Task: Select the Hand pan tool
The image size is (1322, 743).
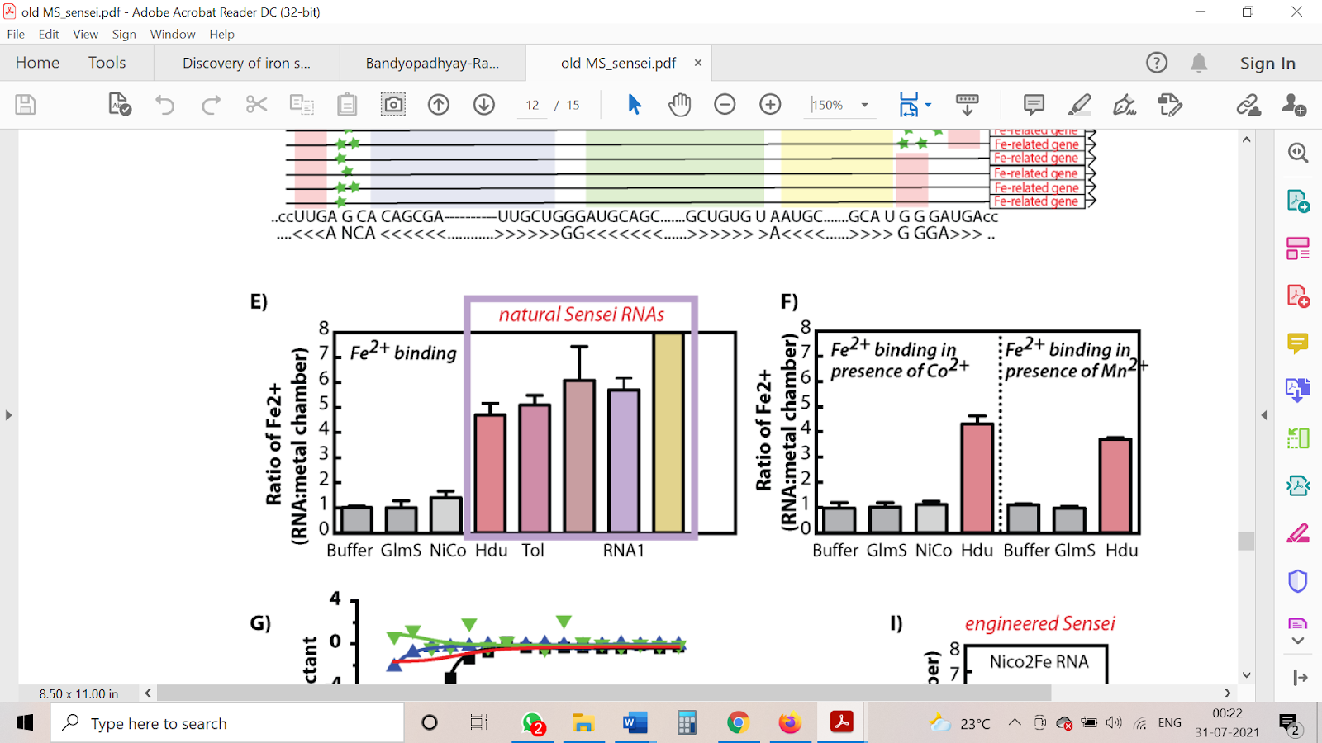Action: coord(679,105)
